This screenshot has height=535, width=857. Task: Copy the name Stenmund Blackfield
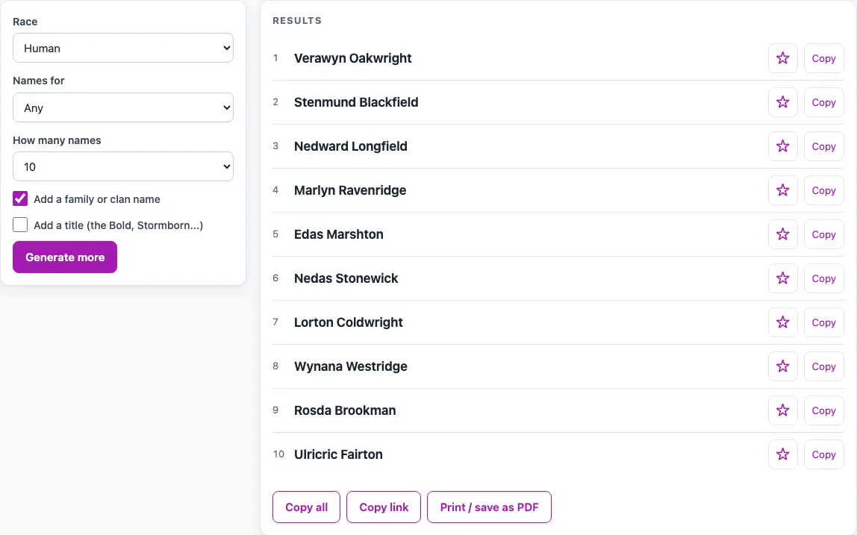point(823,102)
